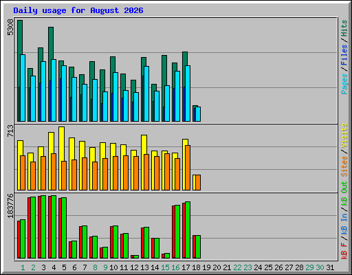Click the green kB Out bar for day 16
The image size is (352, 275).
[x=177, y=232]
